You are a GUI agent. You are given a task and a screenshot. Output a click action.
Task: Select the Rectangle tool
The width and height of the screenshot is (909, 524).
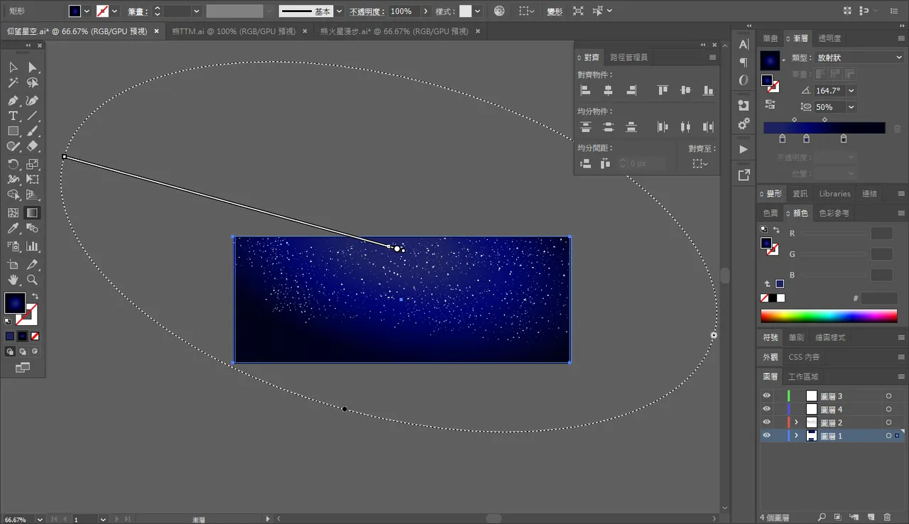click(13, 131)
